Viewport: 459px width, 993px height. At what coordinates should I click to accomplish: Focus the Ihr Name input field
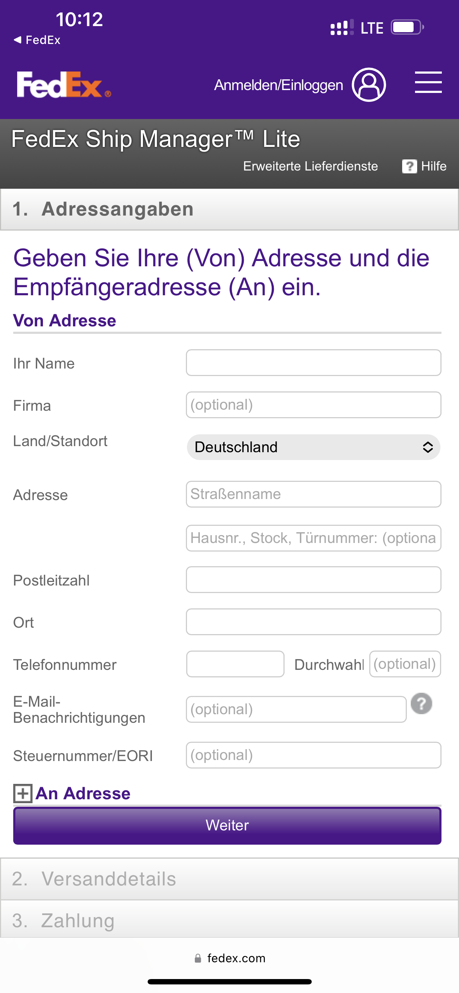313,363
